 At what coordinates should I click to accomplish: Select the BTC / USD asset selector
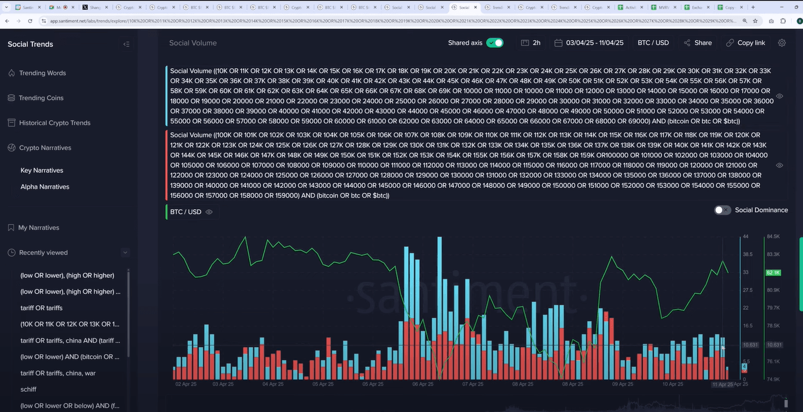click(653, 43)
